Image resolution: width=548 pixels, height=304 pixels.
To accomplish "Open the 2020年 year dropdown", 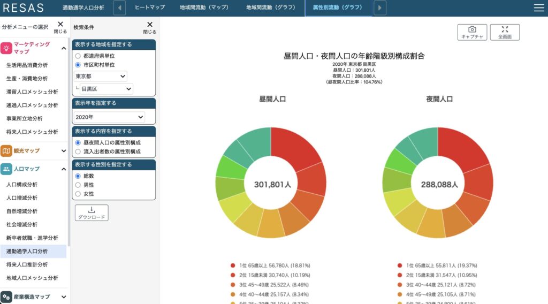I will point(110,117).
